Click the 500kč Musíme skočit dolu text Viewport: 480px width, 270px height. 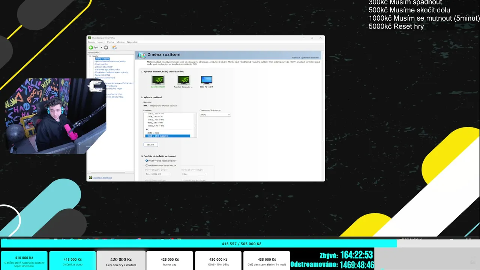409,10
